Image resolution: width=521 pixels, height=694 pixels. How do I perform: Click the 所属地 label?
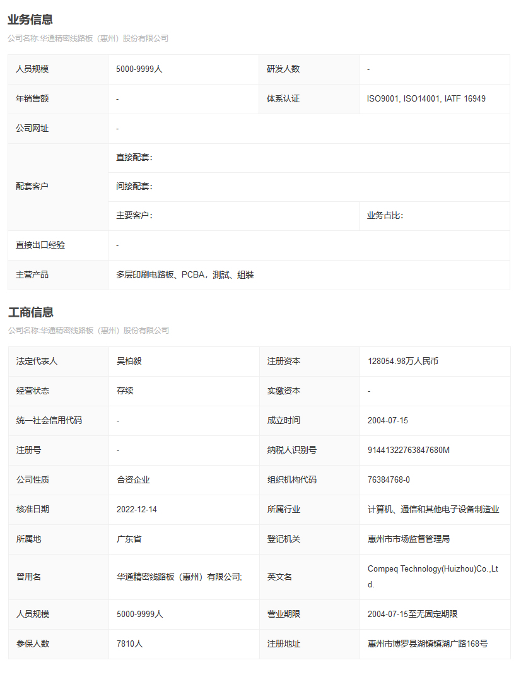coord(29,539)
